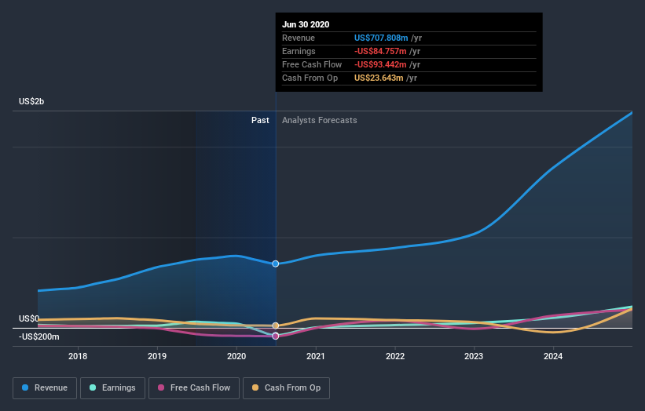645x411 pixels.
Task: Click the Revenue data point on the blue line
Action: pos(276,264)
